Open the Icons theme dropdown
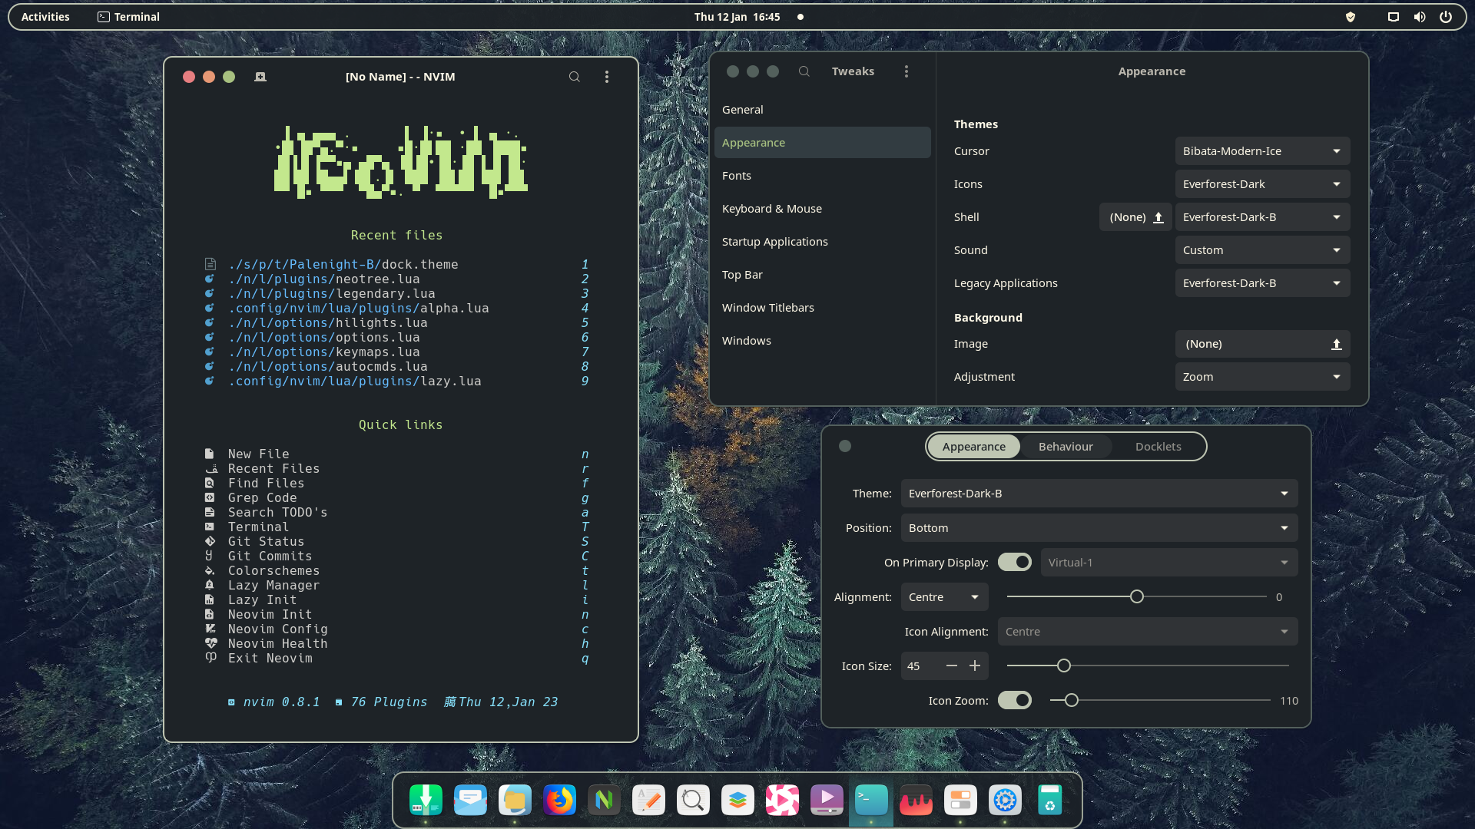Viewport: 1475px width, 829px height. tap(1262, 184)
